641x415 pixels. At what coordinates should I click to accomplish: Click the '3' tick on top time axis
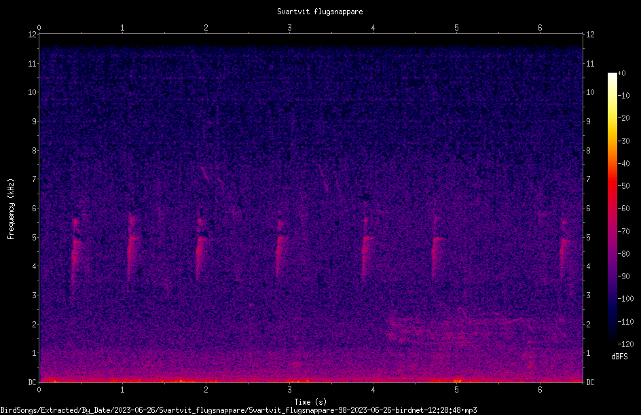click(289, 28)
